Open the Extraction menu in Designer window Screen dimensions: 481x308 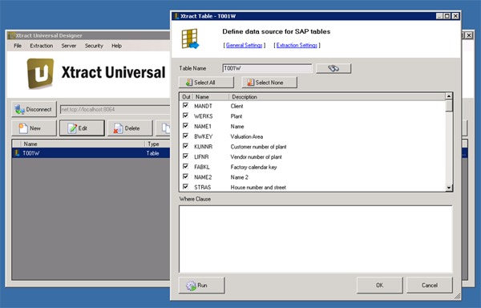(x=42, y=46)
